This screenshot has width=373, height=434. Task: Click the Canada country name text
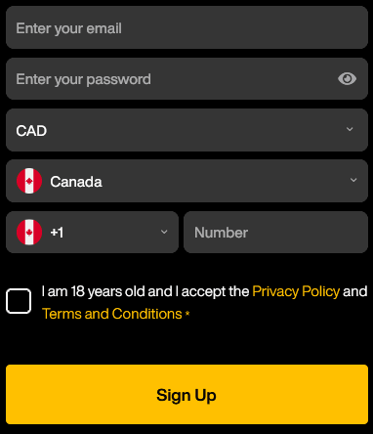[x=76, y=182]
